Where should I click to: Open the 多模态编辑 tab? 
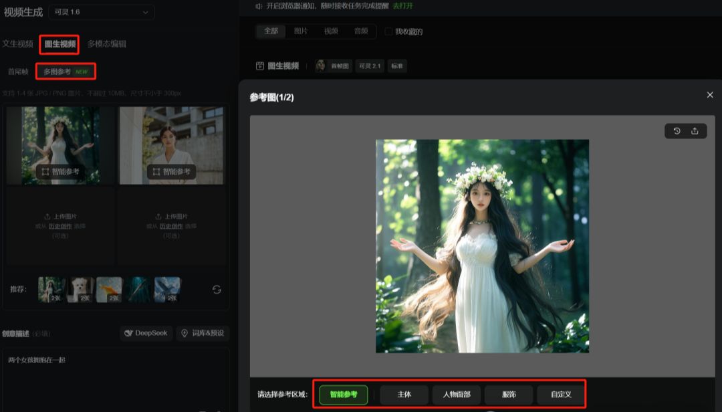tap(106, 44)
